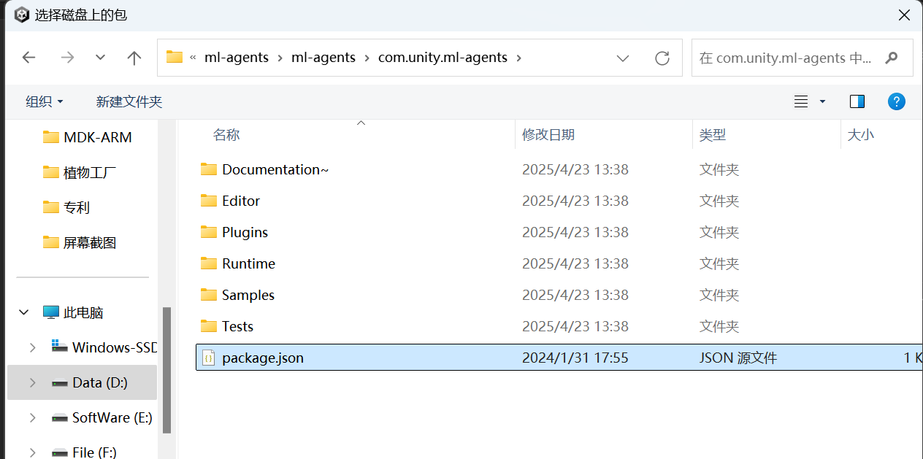Expand the File (F:) drive node
Viewport: 923px width, 459px height.
(x=32, y=452)
